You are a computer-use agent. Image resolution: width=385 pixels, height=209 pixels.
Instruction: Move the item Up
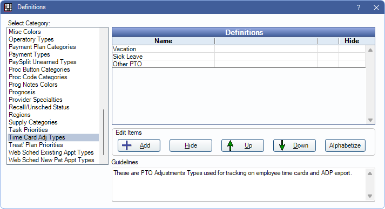coord(242,145)
